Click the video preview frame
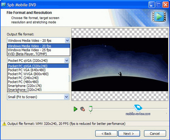 coord(120,64)
